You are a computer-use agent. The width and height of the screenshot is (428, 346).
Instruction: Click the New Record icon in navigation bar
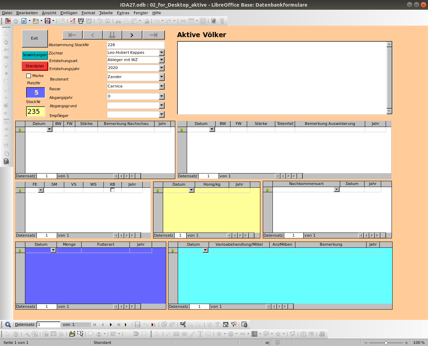click(127, 324)
